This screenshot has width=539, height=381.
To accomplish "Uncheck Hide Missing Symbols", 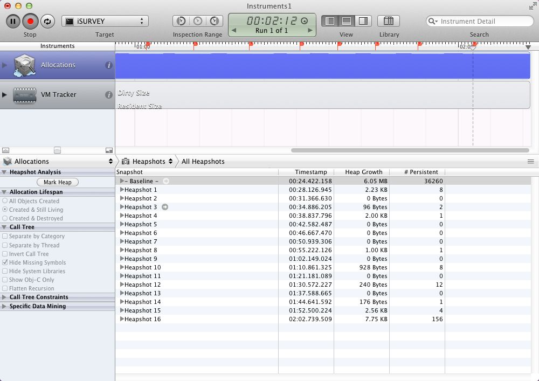I will [5, 262].
